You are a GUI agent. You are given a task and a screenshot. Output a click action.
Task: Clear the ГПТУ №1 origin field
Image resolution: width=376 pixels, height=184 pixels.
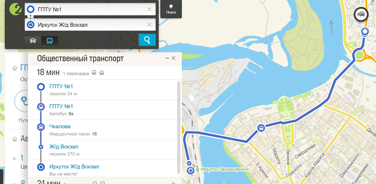[149, 9]
